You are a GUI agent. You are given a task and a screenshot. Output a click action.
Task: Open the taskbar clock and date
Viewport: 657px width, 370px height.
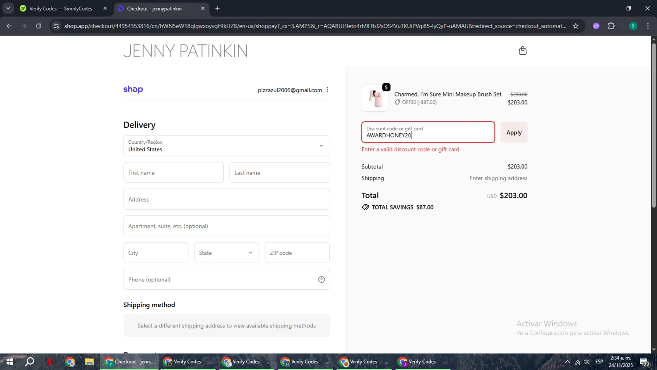tap(621, 362)
